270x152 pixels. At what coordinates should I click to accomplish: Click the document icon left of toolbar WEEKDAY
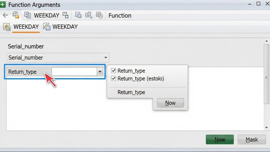[x=28, y=15]
